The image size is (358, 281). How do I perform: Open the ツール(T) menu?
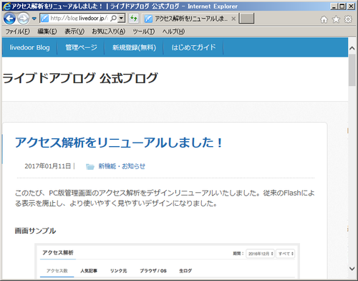tap(144, 32)
